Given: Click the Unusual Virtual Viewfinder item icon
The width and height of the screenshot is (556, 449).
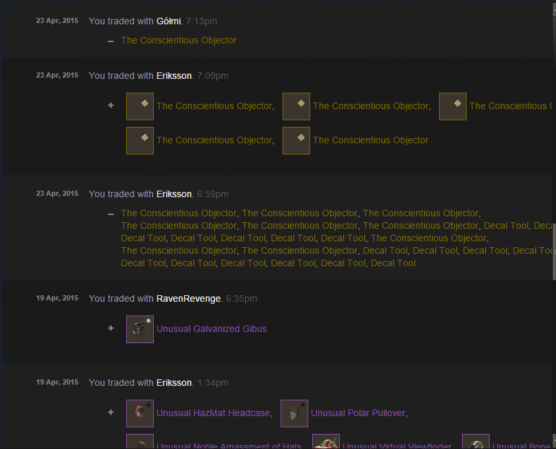Looking at the screenshot, I should point(326,442).
